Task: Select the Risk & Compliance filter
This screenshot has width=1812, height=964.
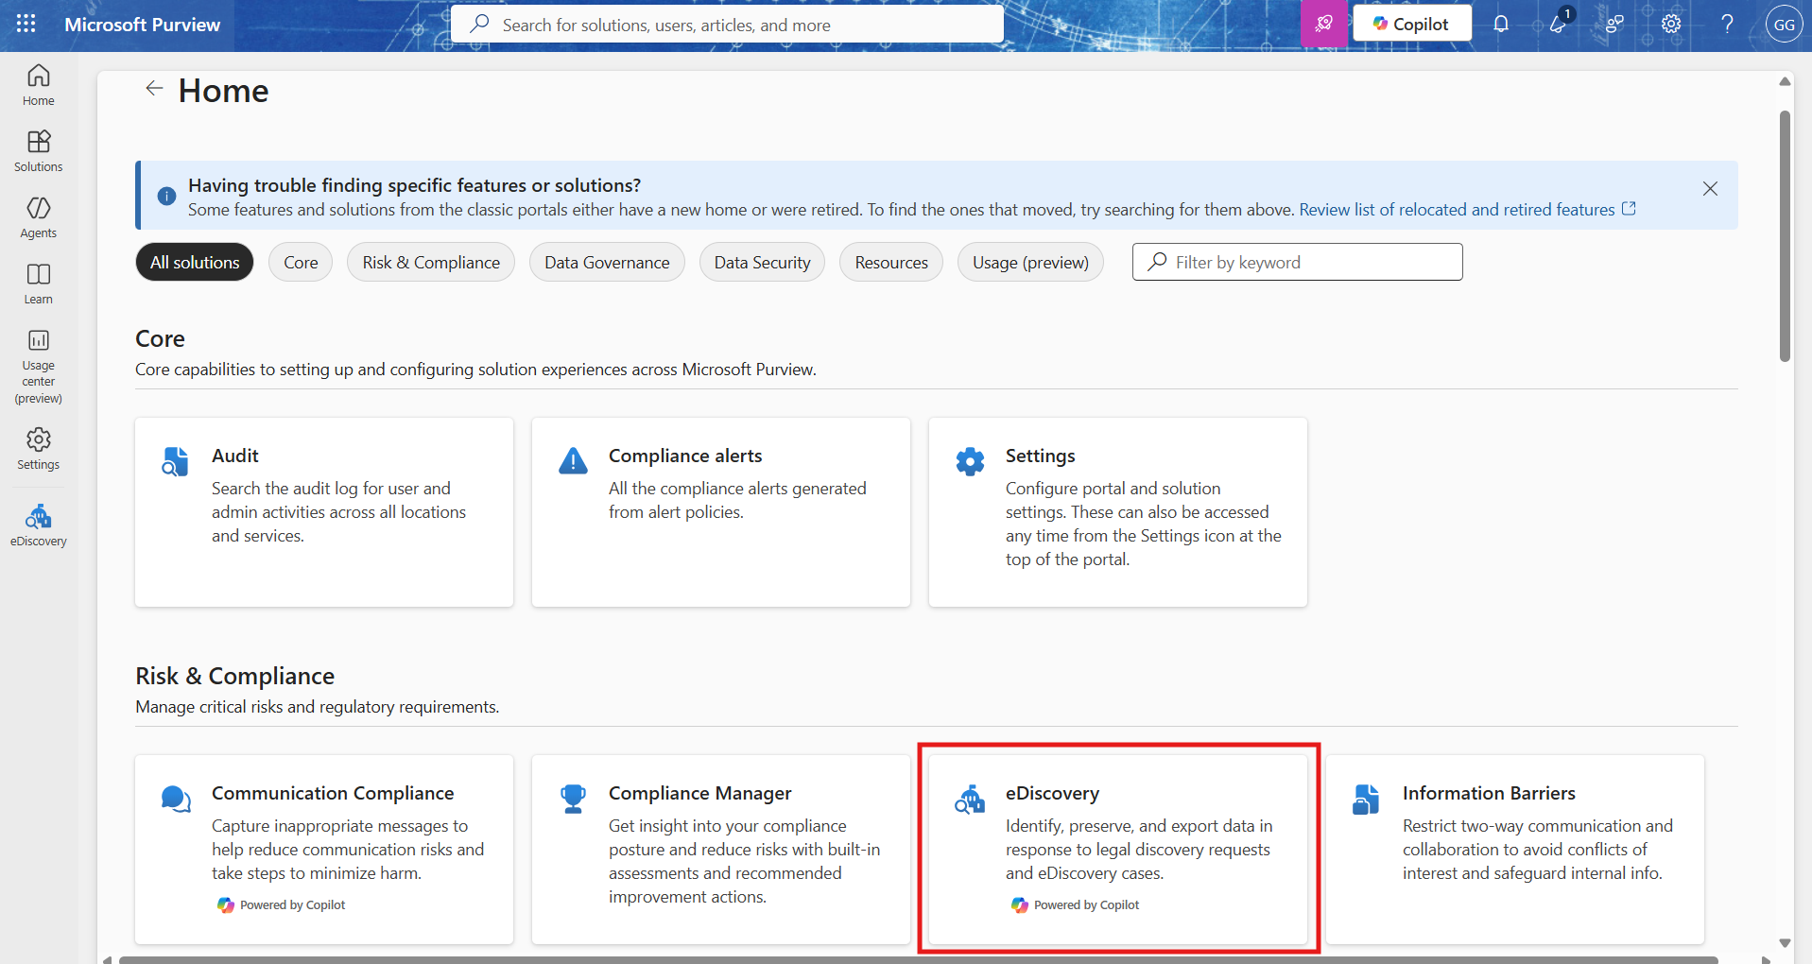Action: [431, 262]
